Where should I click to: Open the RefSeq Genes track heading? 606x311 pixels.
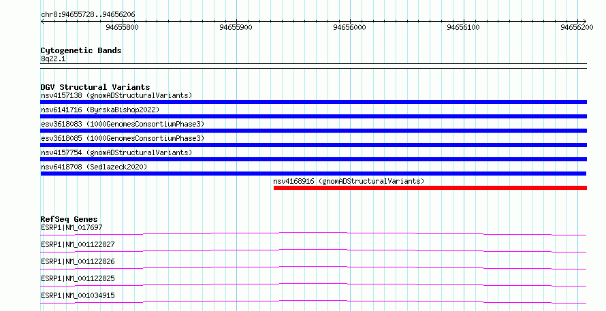(x=69, y=219)
